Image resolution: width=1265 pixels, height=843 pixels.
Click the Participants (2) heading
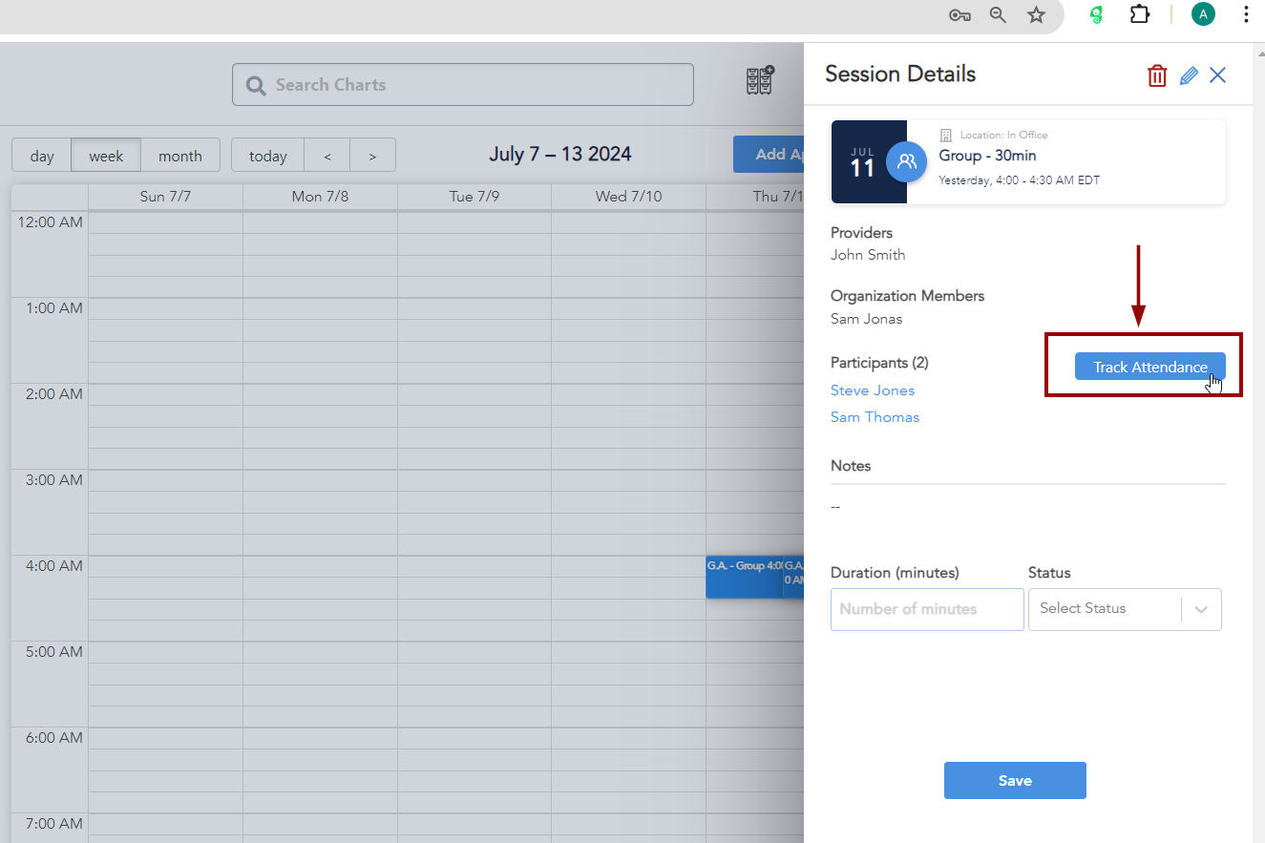coord(879,363)
